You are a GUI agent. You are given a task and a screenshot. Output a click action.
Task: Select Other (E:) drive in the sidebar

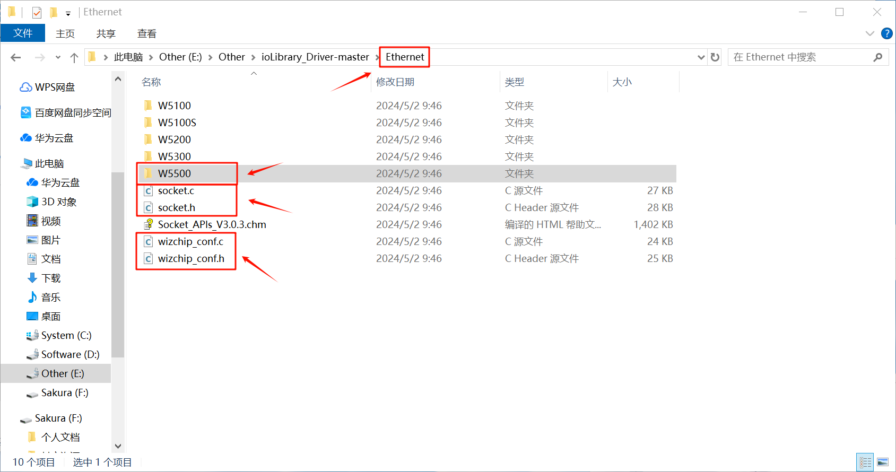(x=63, y=373)
